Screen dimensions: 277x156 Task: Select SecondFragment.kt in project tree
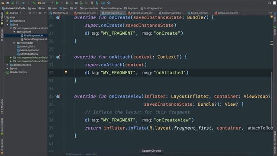tap(35, 39)
